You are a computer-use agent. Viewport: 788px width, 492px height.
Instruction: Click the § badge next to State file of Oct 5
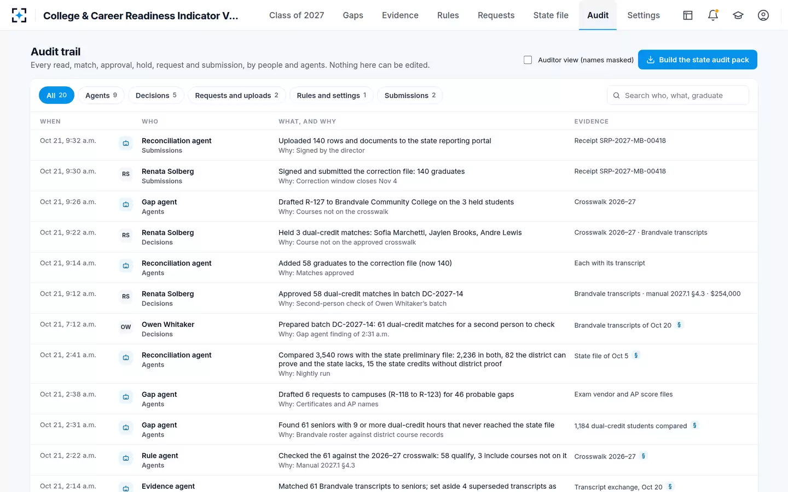pos(636,355)
